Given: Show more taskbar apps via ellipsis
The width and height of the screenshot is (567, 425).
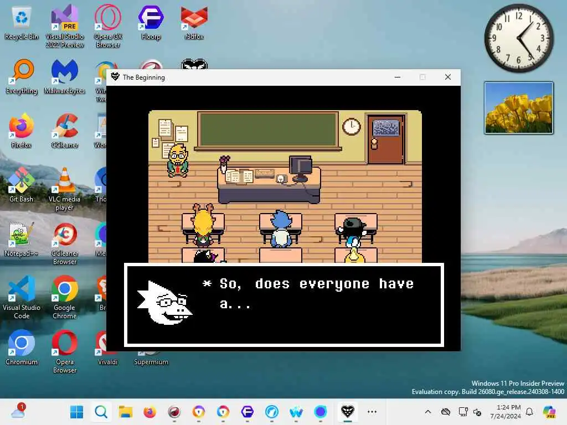Looking at the screenshot, I should (372, 412).
